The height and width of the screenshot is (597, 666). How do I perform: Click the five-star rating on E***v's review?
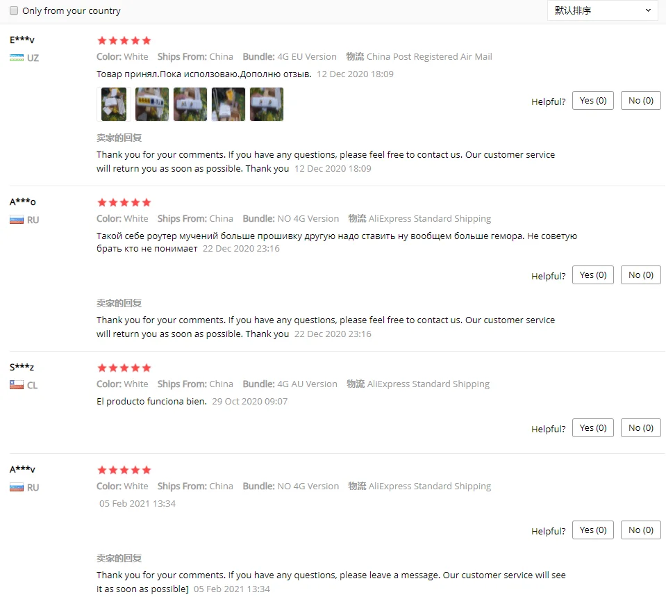tap(124, 41)
